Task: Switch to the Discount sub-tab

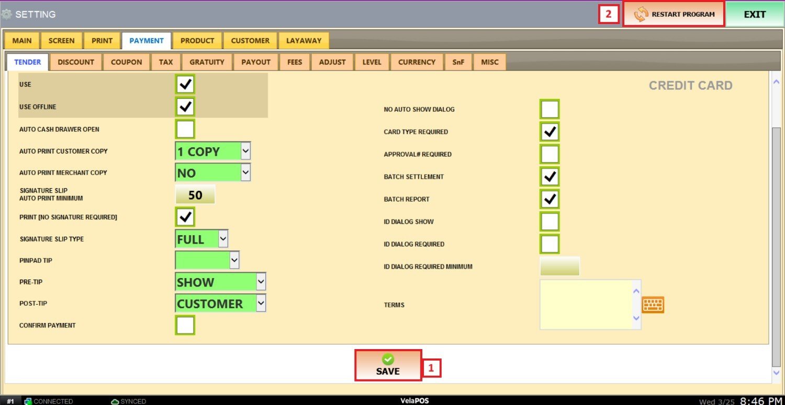Action: (76, 62)
